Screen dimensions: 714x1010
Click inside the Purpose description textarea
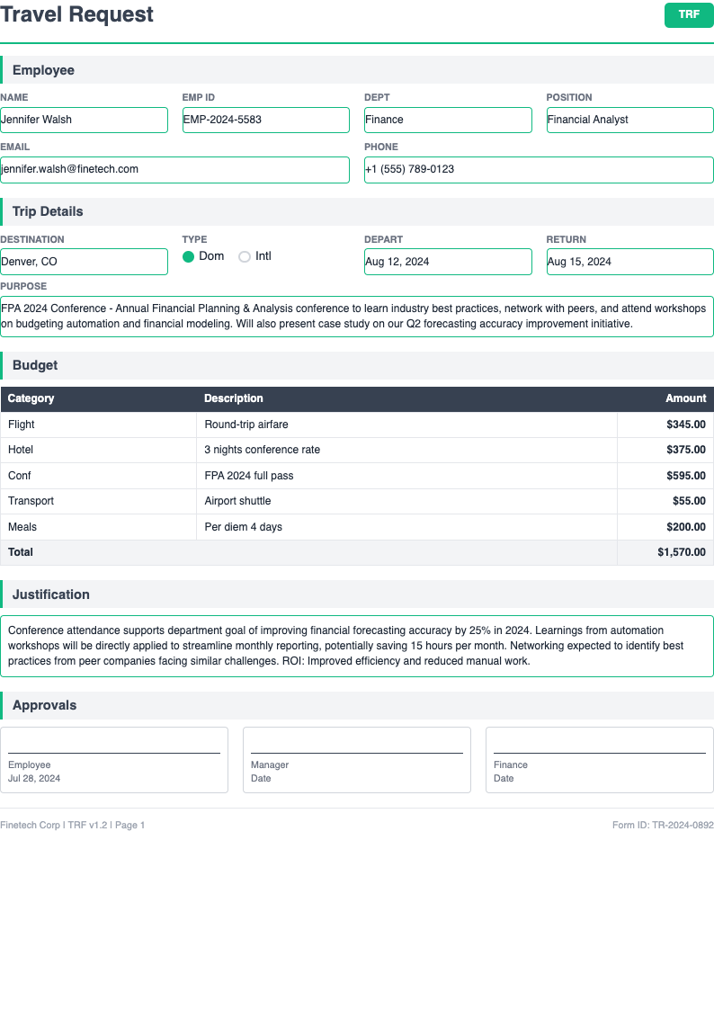coord(357,316)
